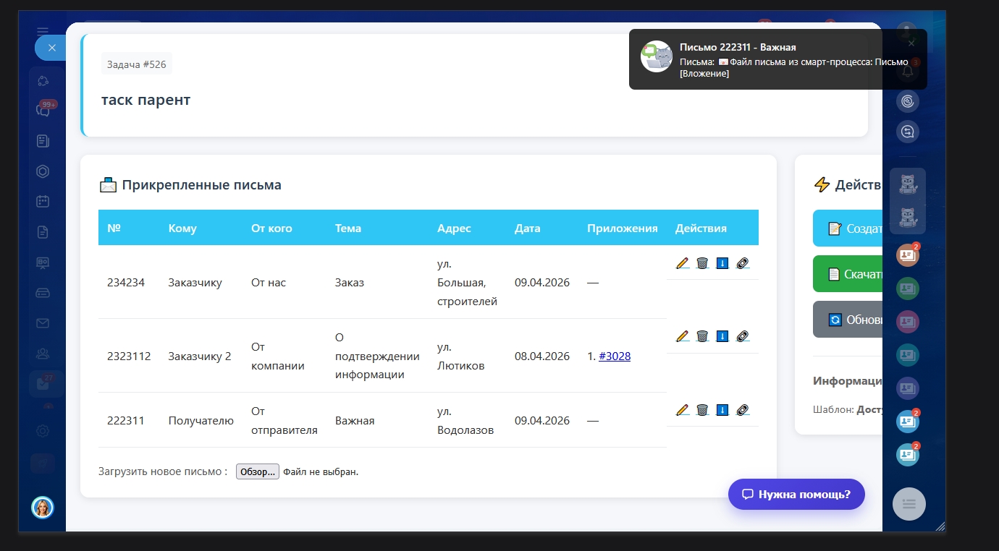Delete letter 234234 using the trash icon
This screenshot has width=999, height=551.
click(702, 263)
